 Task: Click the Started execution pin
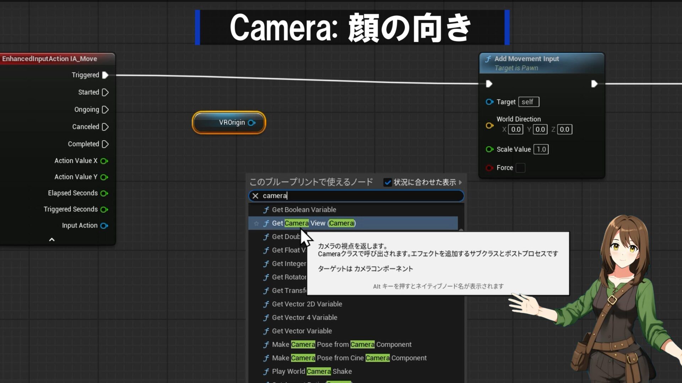[x=105, y=93]
